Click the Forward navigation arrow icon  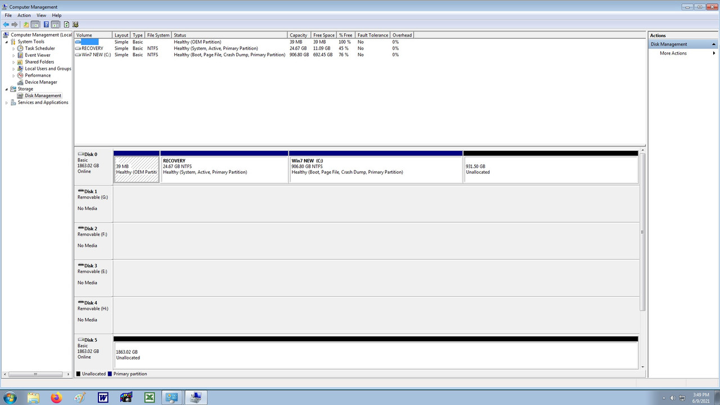tap(14, 24)
